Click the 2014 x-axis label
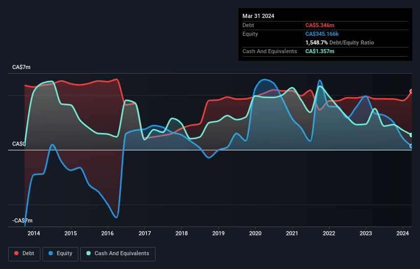Screen dimensions: 420x269 [34, 233]
